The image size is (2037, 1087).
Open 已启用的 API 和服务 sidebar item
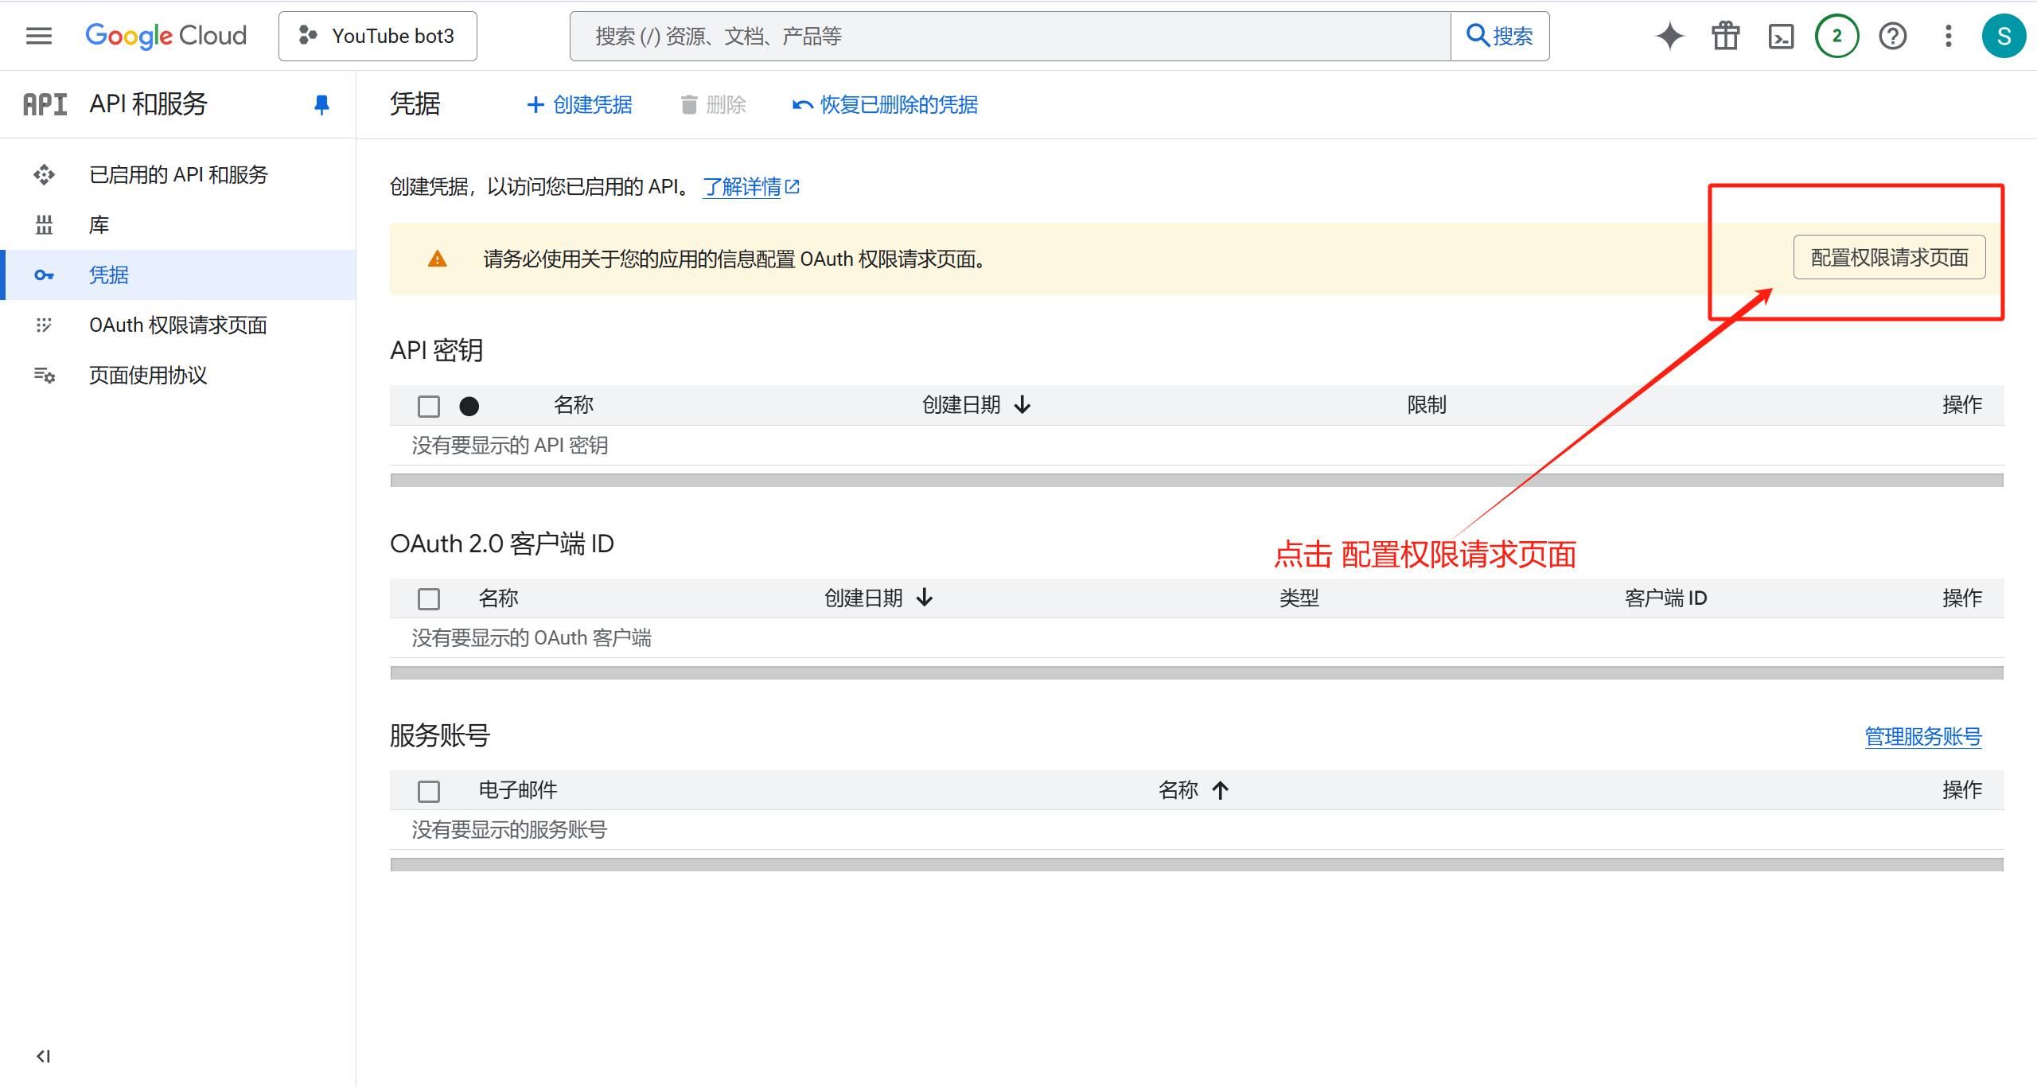pos(178,174)
